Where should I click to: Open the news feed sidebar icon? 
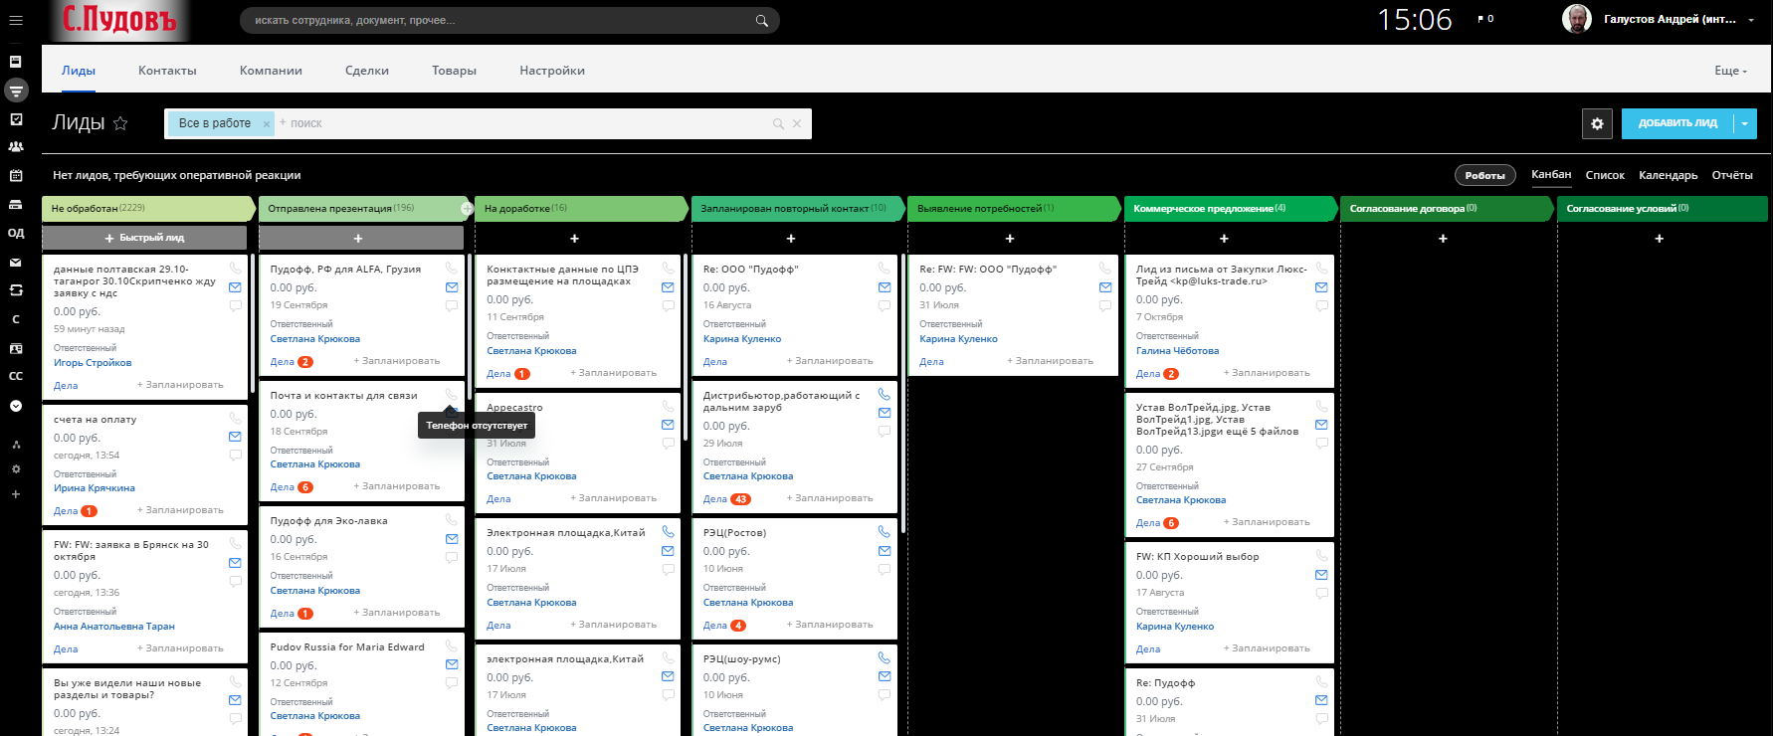(16, 62)
